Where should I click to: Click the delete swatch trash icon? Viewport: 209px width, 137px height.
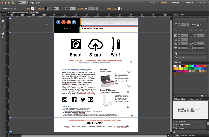point(205,96)
